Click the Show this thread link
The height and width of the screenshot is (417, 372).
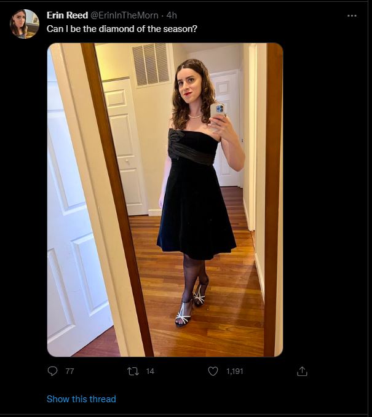pyautogui.click(x=81, y=399)
